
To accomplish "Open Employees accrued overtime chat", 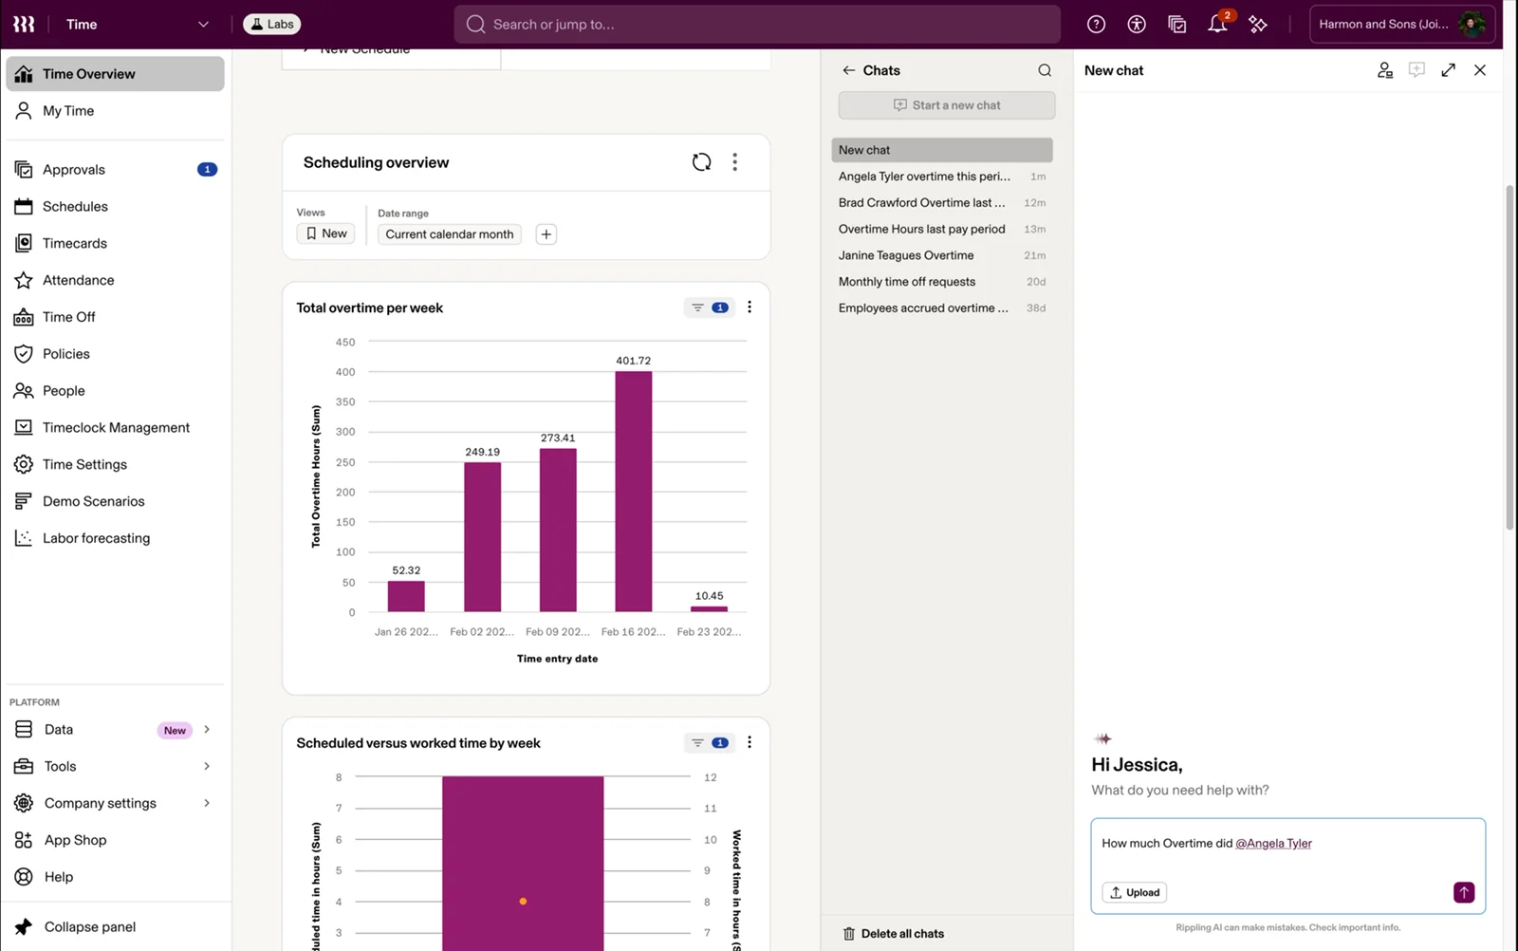I will point(942,308).
